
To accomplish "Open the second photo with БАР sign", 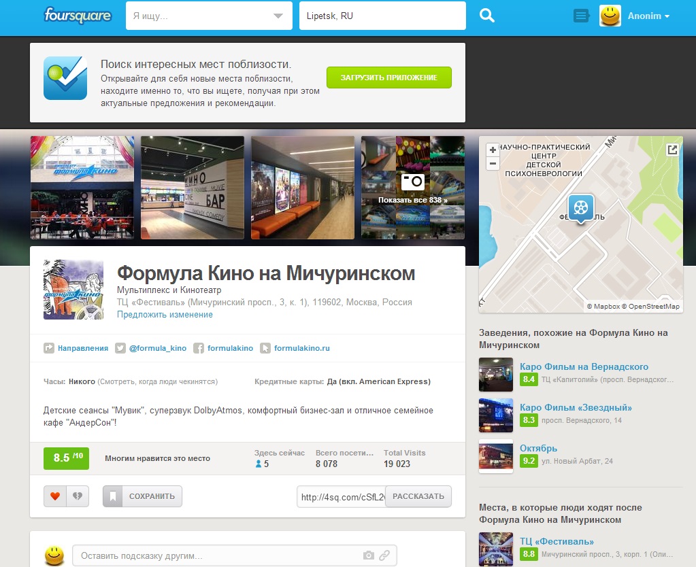I will pos(192,188).
